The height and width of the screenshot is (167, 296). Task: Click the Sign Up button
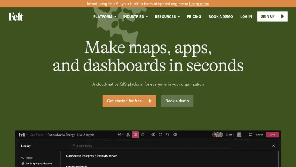click(x=272, y=16)
